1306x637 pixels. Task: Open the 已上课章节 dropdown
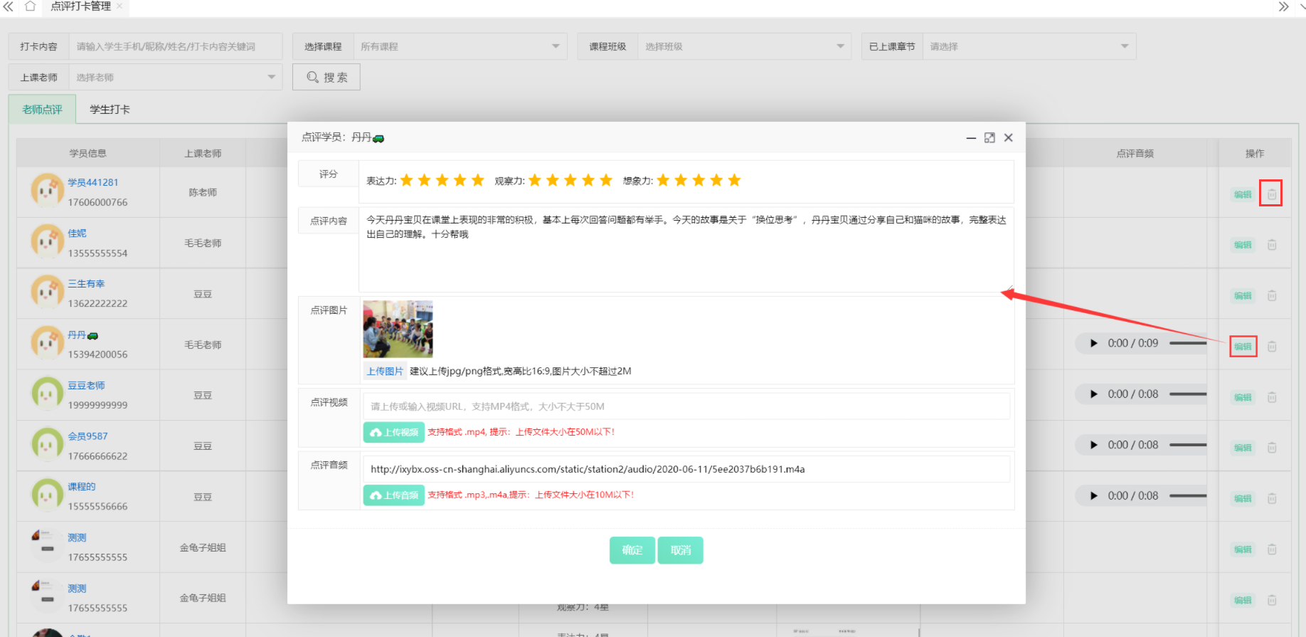[1029, 46]
